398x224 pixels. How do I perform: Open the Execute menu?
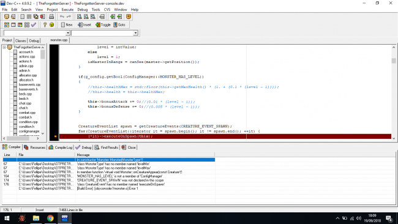(67, 10)
